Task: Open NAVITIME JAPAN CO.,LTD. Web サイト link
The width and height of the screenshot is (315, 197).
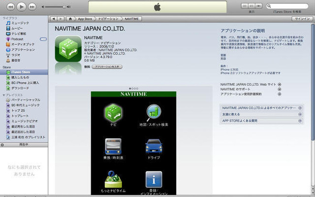Action: (x=248, y=84)
